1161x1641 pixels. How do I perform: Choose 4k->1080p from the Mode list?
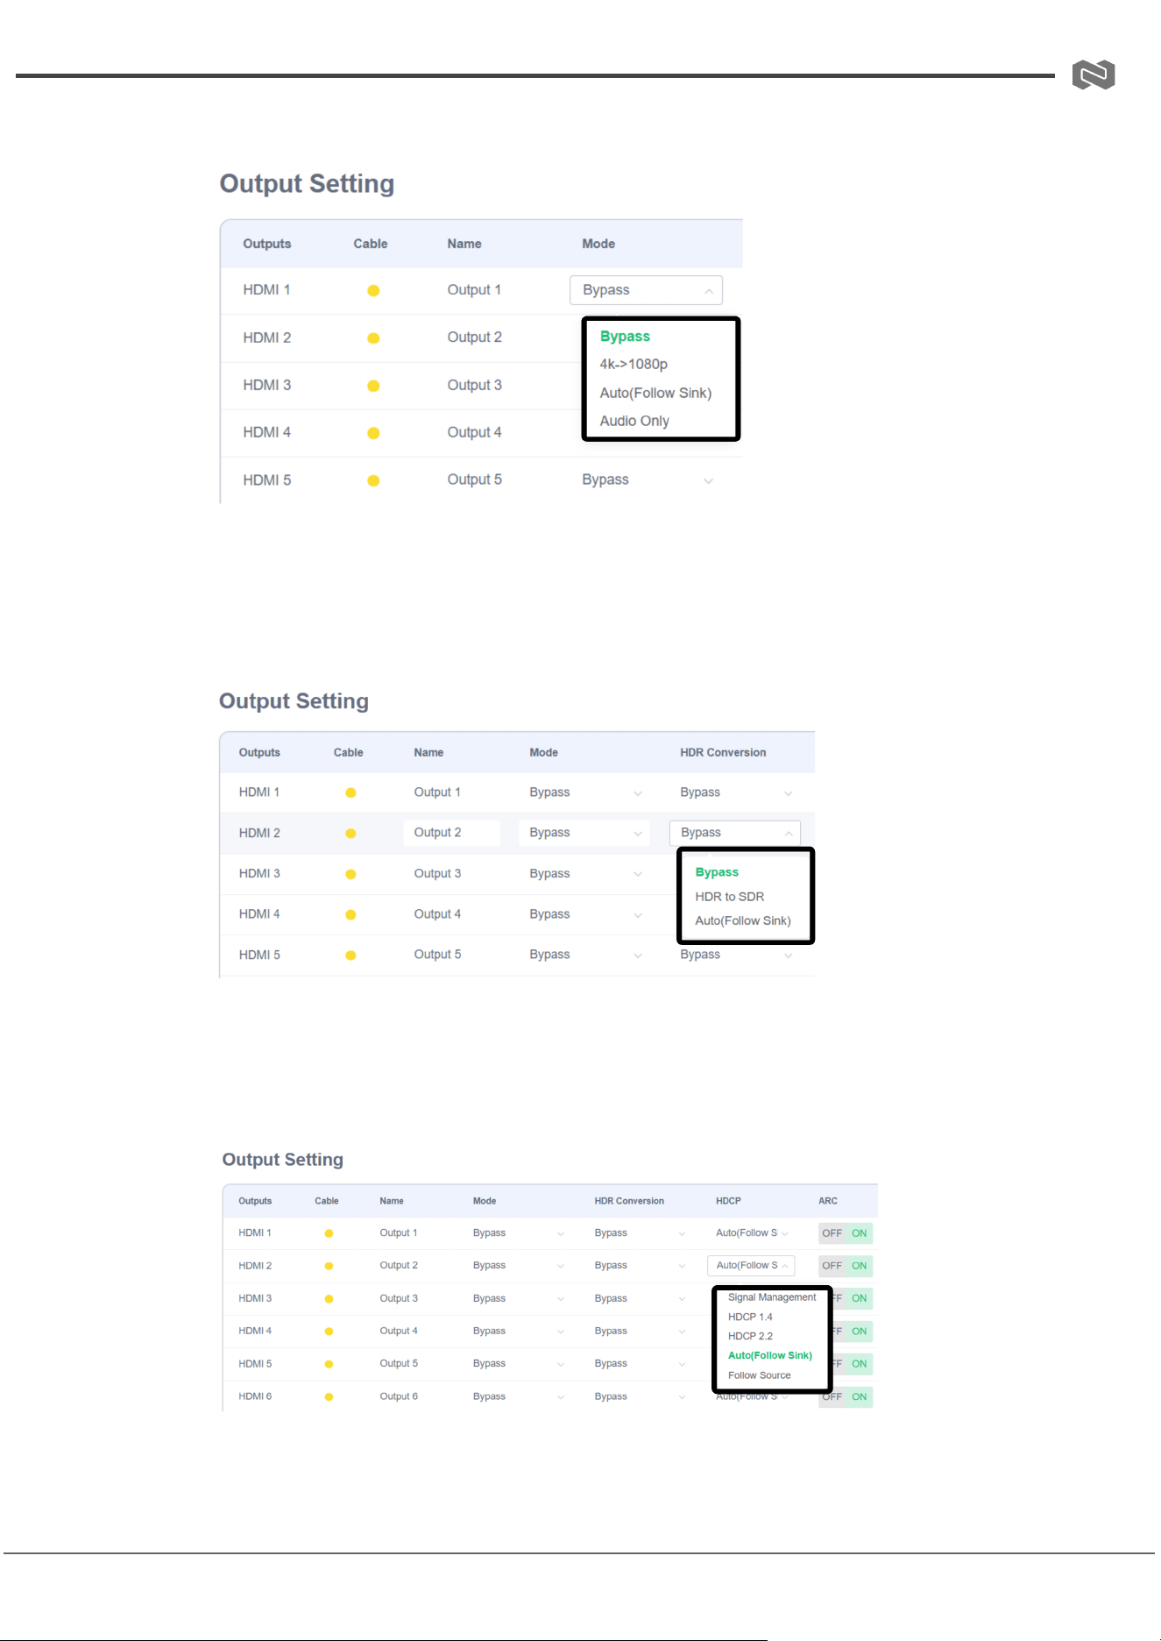pos(634,365)
